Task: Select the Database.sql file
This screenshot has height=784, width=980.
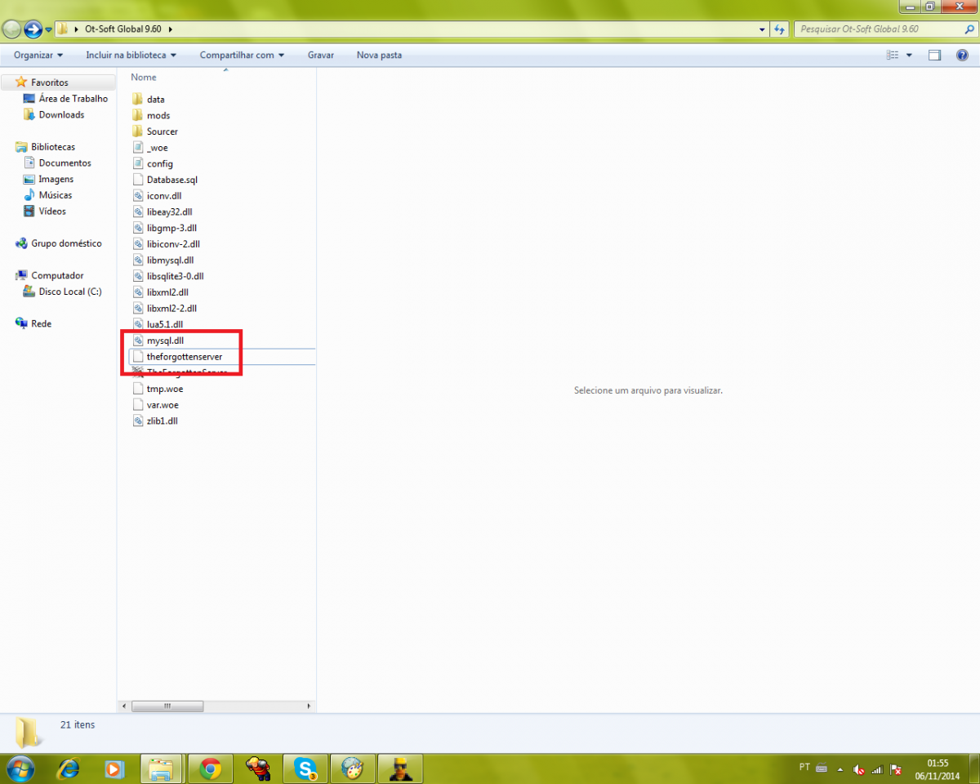Action: coord(171,180)
